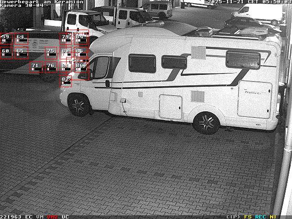Click motion zone box 79
Screen dimensions: 292x219
(66, 38)
